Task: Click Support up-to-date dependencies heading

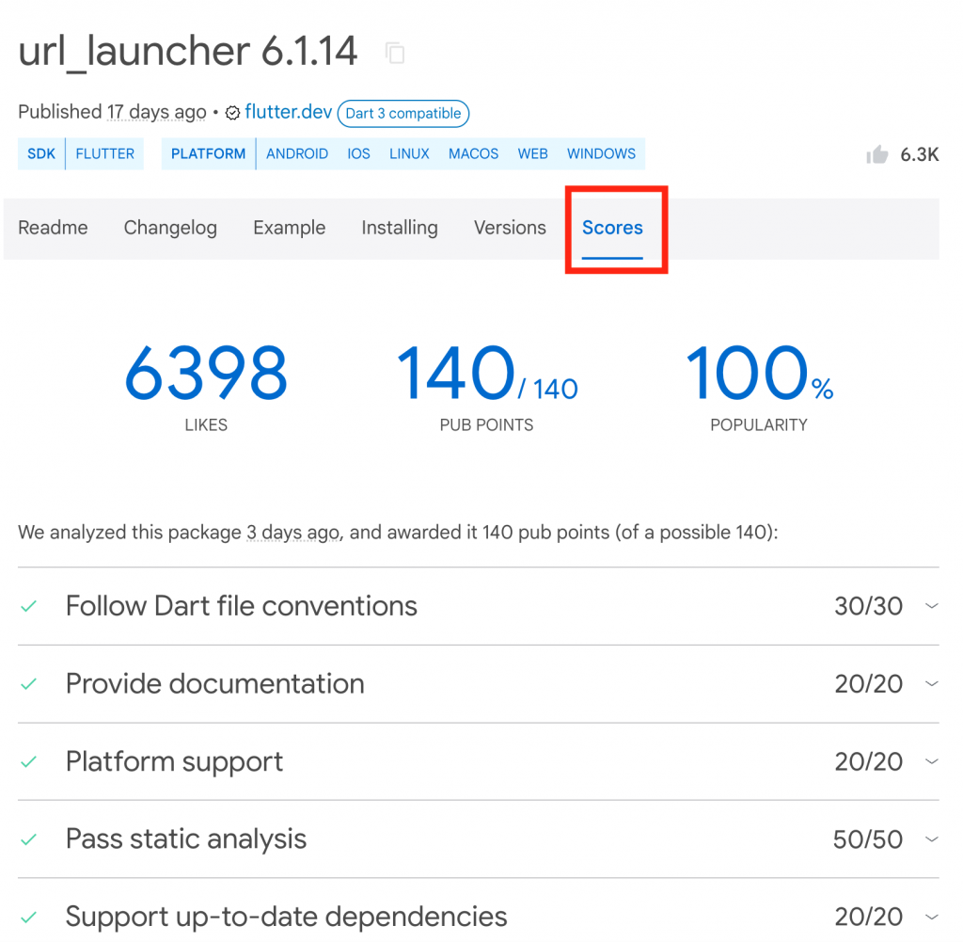Action: click(x=286, y=917)
